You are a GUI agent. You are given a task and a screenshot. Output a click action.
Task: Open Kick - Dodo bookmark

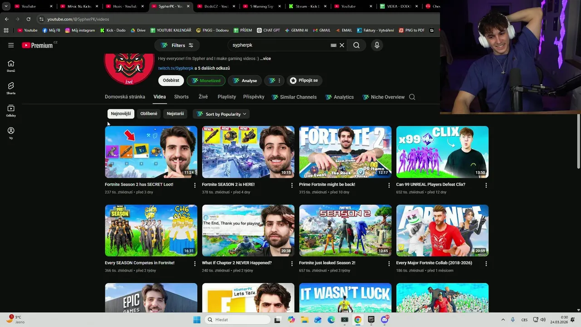coord(113,30)
